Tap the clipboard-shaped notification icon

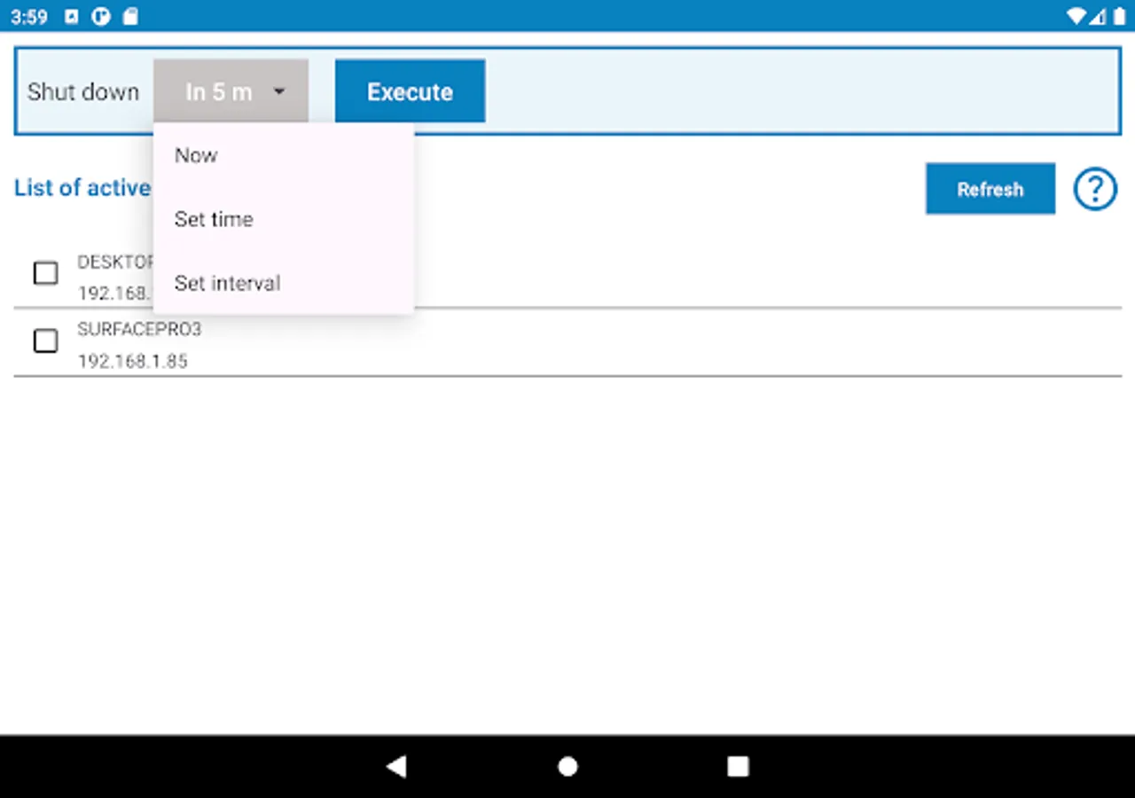click(129, 16)
